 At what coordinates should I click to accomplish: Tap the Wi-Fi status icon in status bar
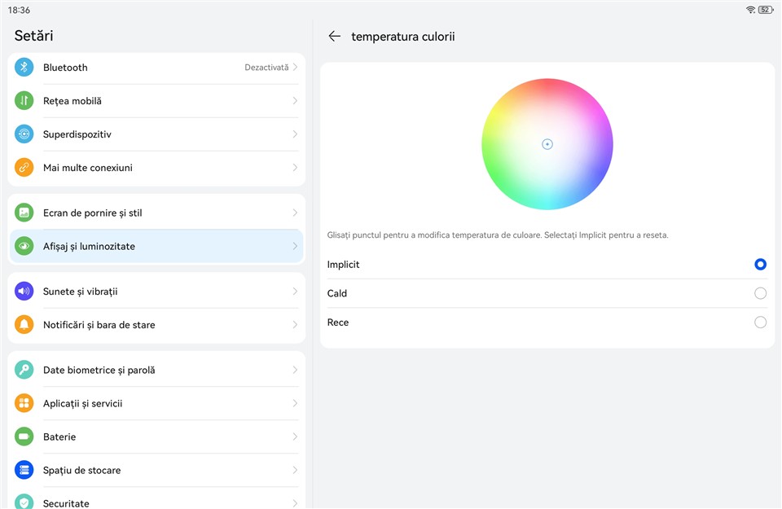(750, 10)
